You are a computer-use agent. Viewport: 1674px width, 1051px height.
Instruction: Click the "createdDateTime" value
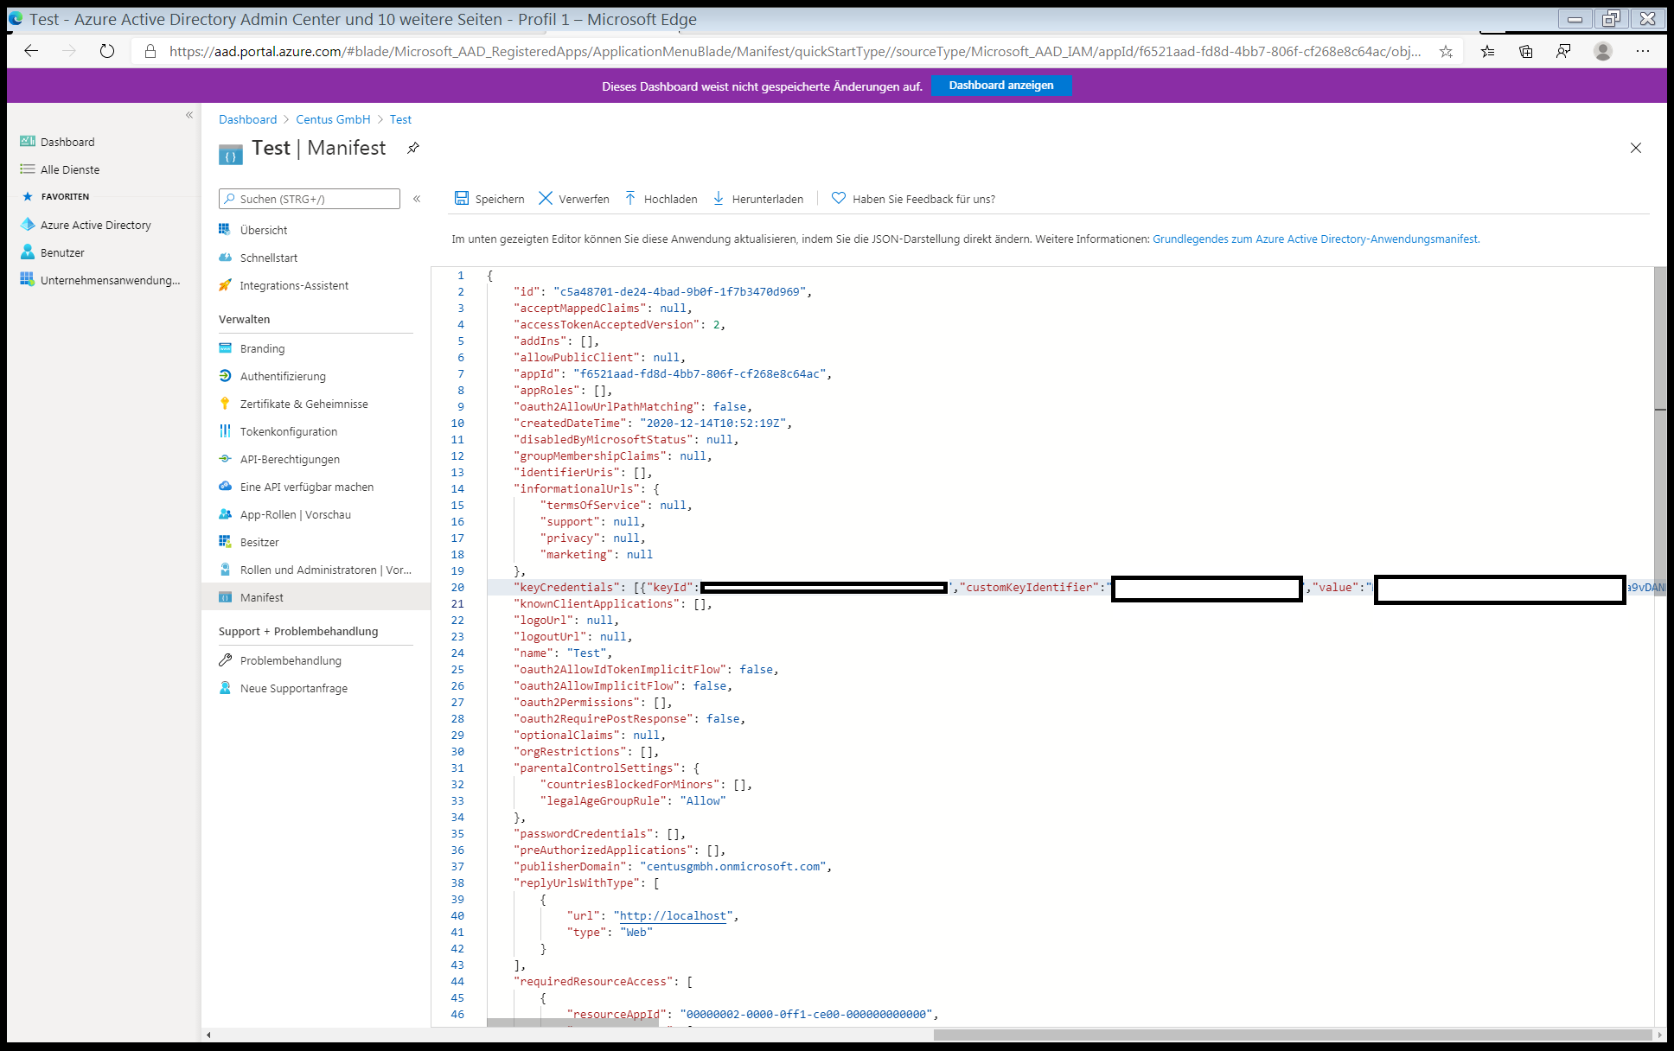click(x=712, y=424)
